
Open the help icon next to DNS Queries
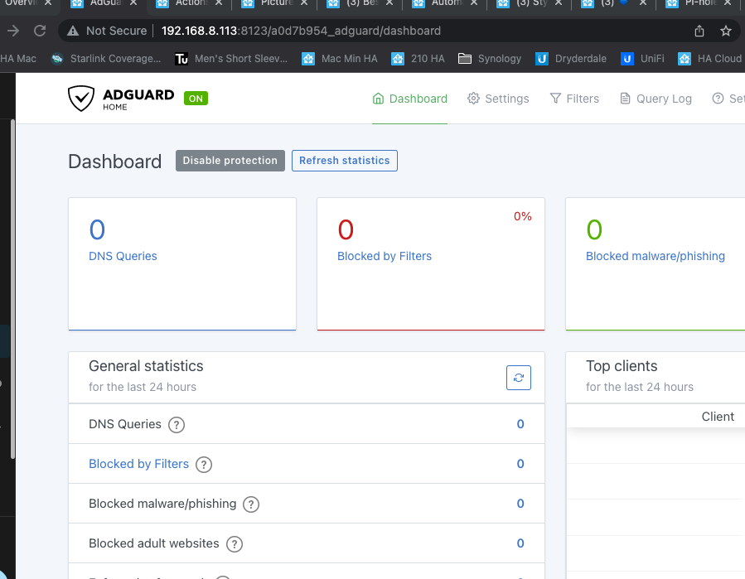pyautogui.click(x=176, y=424)
